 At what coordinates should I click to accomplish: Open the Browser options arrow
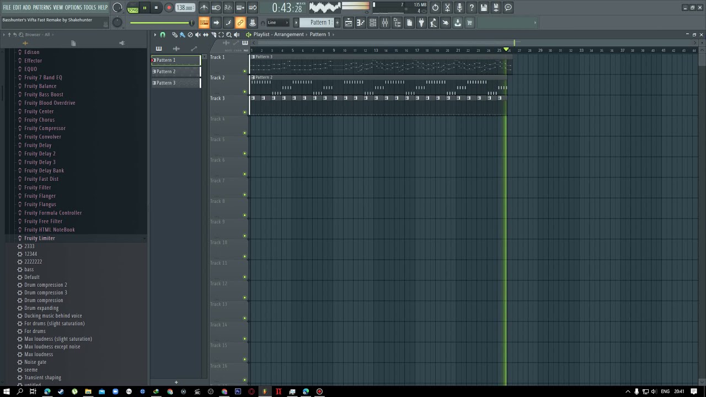pos(3,35)
